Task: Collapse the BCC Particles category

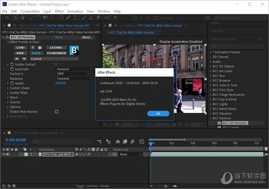Action: [211, 118]
